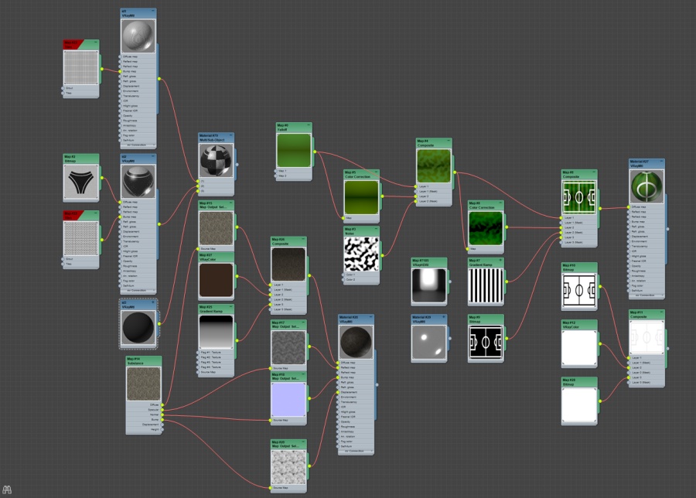Image resolution: width=696 pixels, height=498 pixels.
Task: Select the lavender Map #18 Map Output Selector preview
Action: click(x=288, y=400)
